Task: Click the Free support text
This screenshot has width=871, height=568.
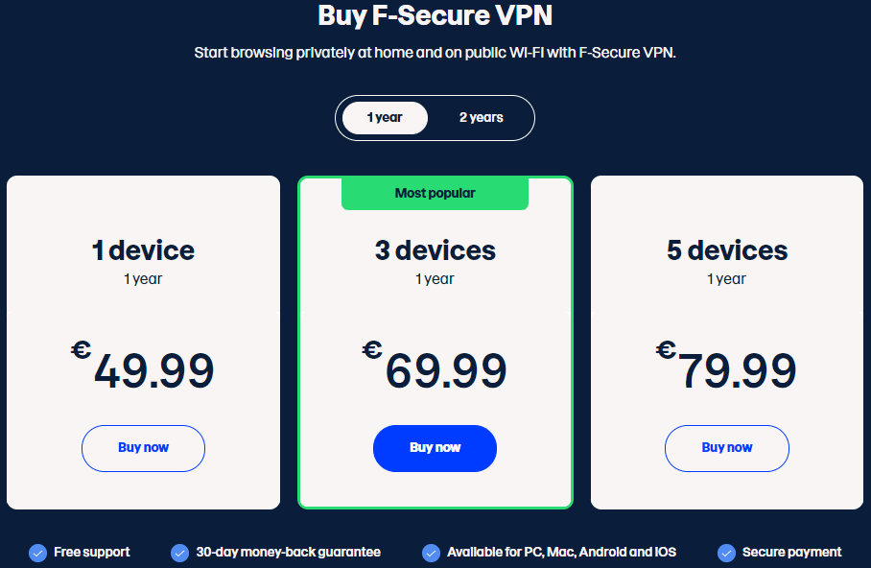Action: point(92,553)
